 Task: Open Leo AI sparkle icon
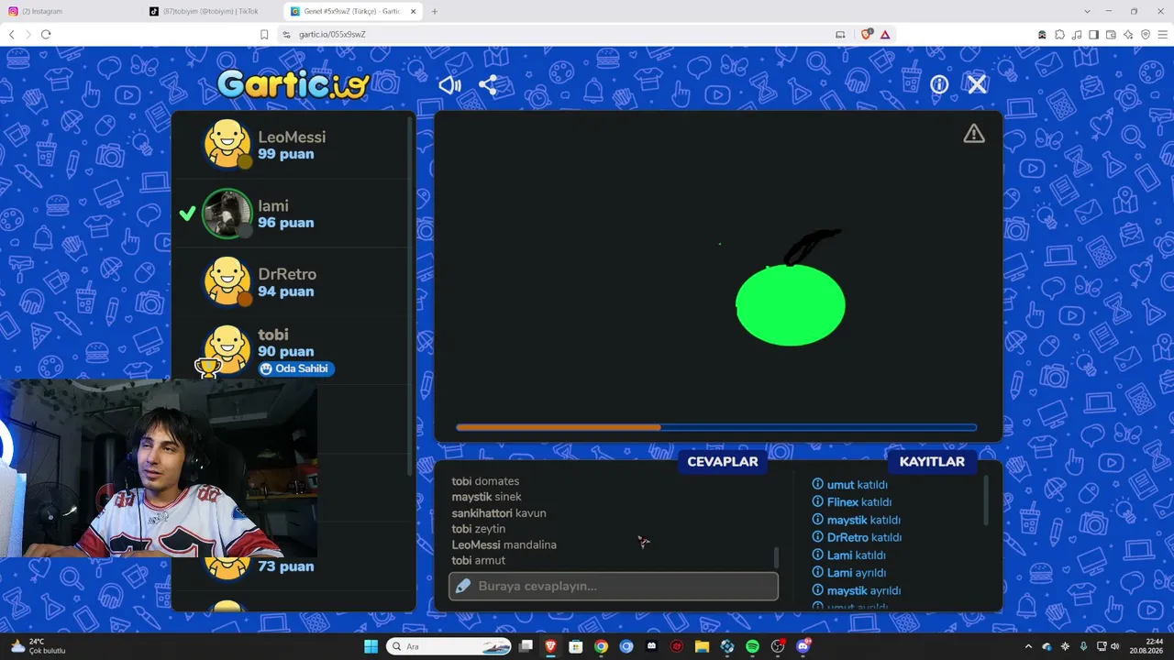click(1128, 34)
